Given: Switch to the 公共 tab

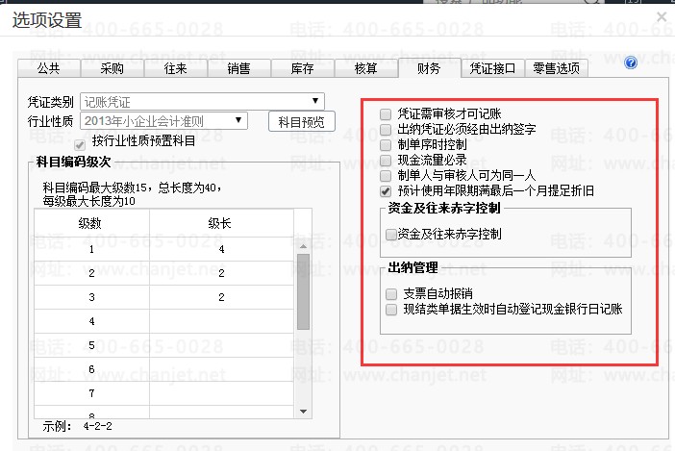Looking at the screenshot, I should tap(49, 69).
